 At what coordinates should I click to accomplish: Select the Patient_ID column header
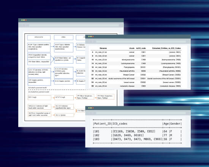[103, 124]
